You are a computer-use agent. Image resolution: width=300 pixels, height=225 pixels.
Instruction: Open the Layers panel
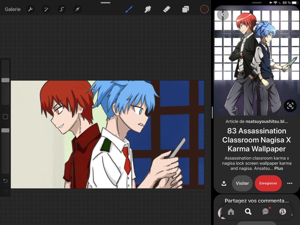185,9
